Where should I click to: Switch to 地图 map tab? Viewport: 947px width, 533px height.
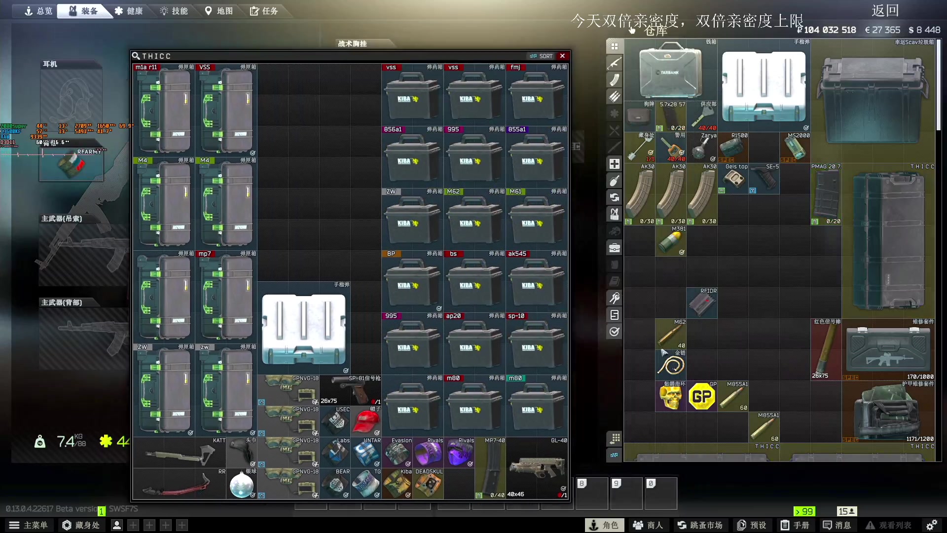coord(219,11)
